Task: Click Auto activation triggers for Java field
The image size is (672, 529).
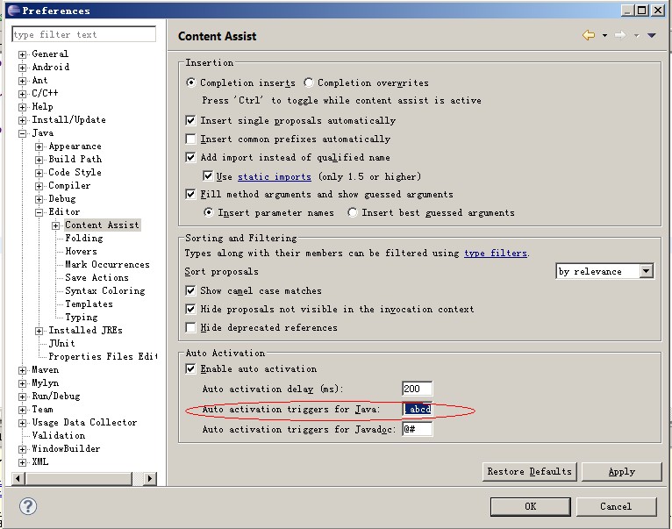Action: point(417,409)
